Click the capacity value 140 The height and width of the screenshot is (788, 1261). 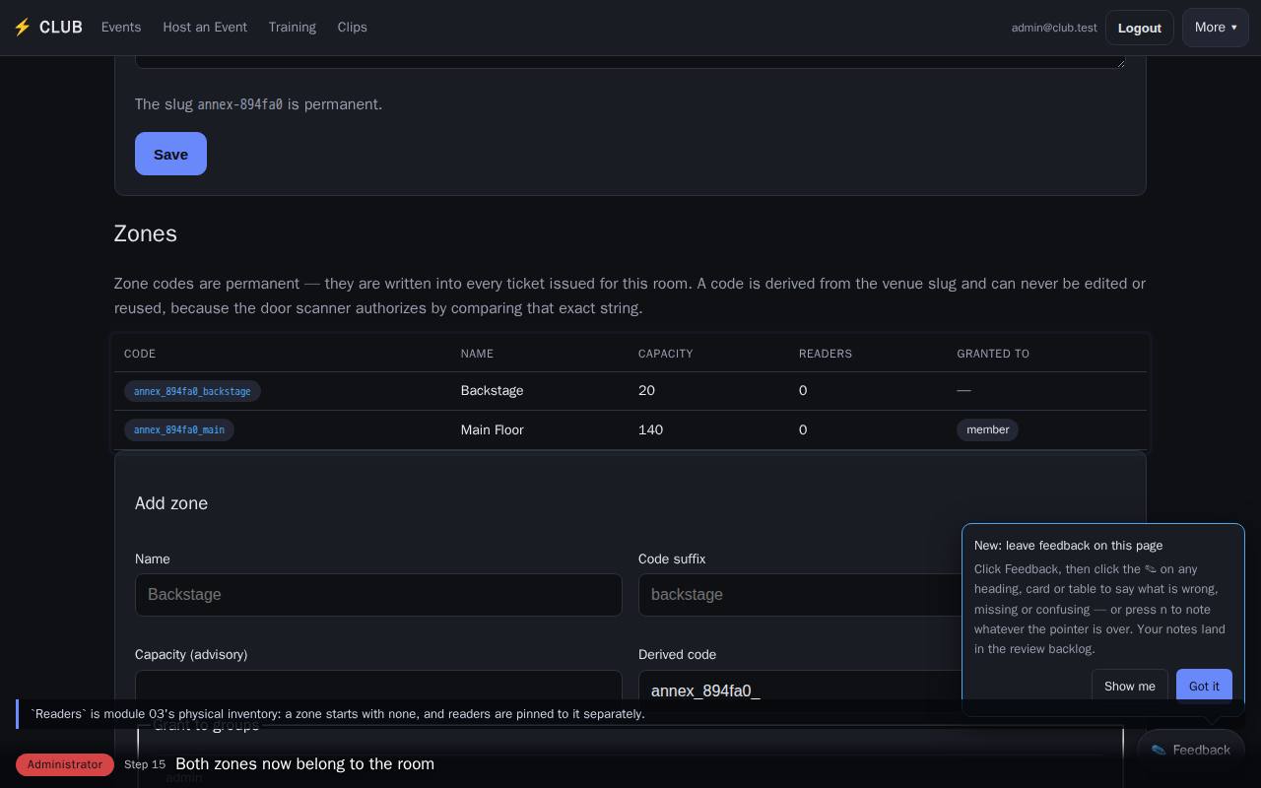(x=650, y=429)
